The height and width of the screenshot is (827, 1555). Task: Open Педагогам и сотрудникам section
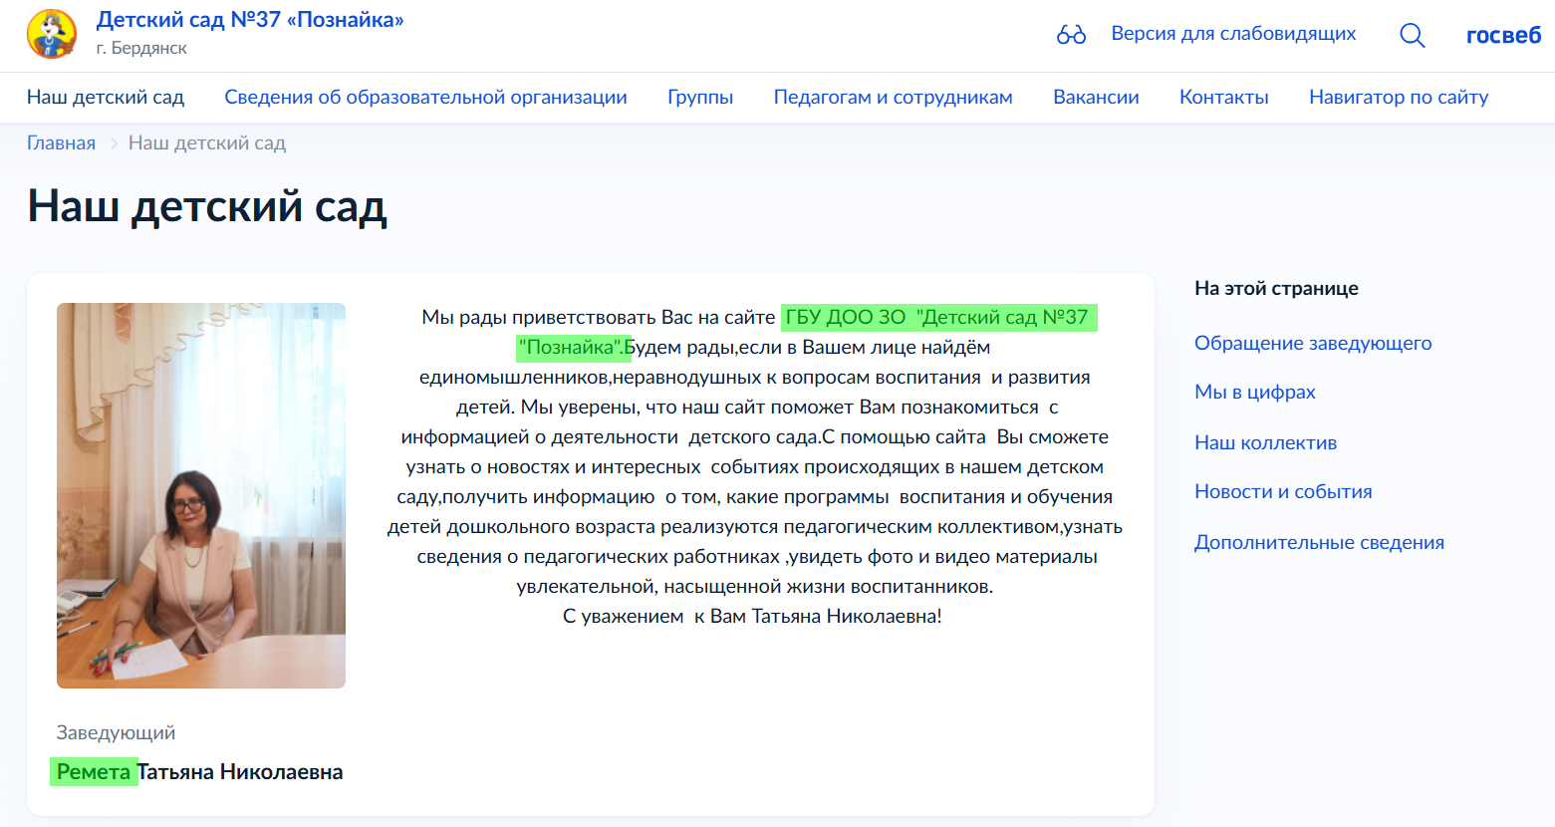pos(892,97)
